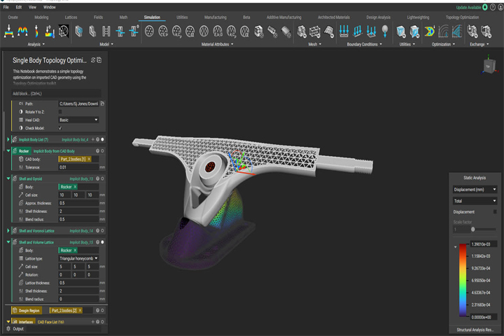Click the Structural Analysis Res... label
Viewport: 504px width, 336px height.
[475, 330]
